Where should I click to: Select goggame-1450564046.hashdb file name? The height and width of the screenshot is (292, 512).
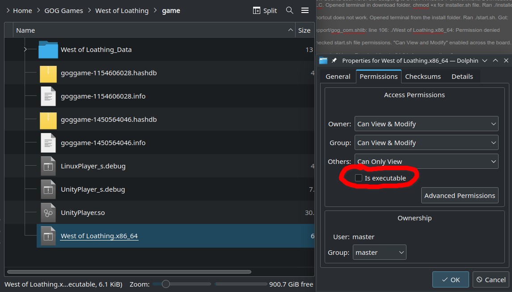point(109,120)
